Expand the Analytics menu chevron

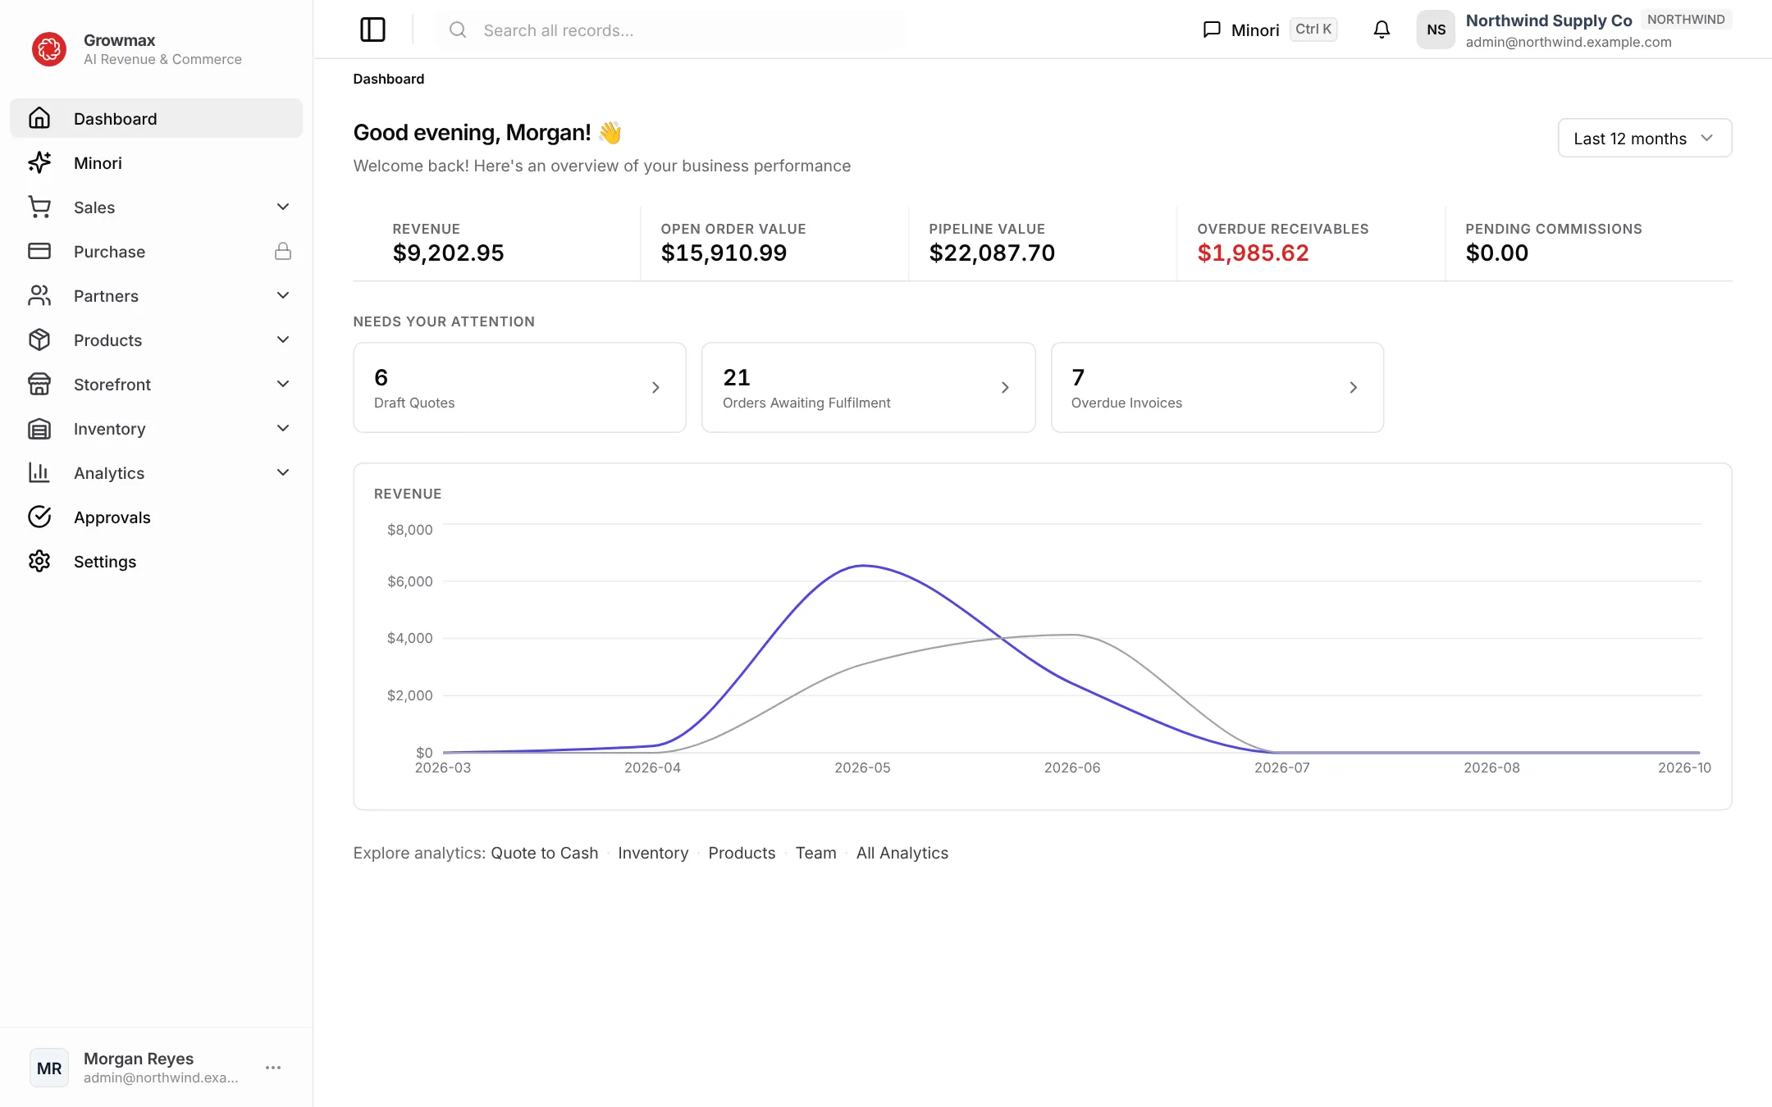[x=283, y=472]
